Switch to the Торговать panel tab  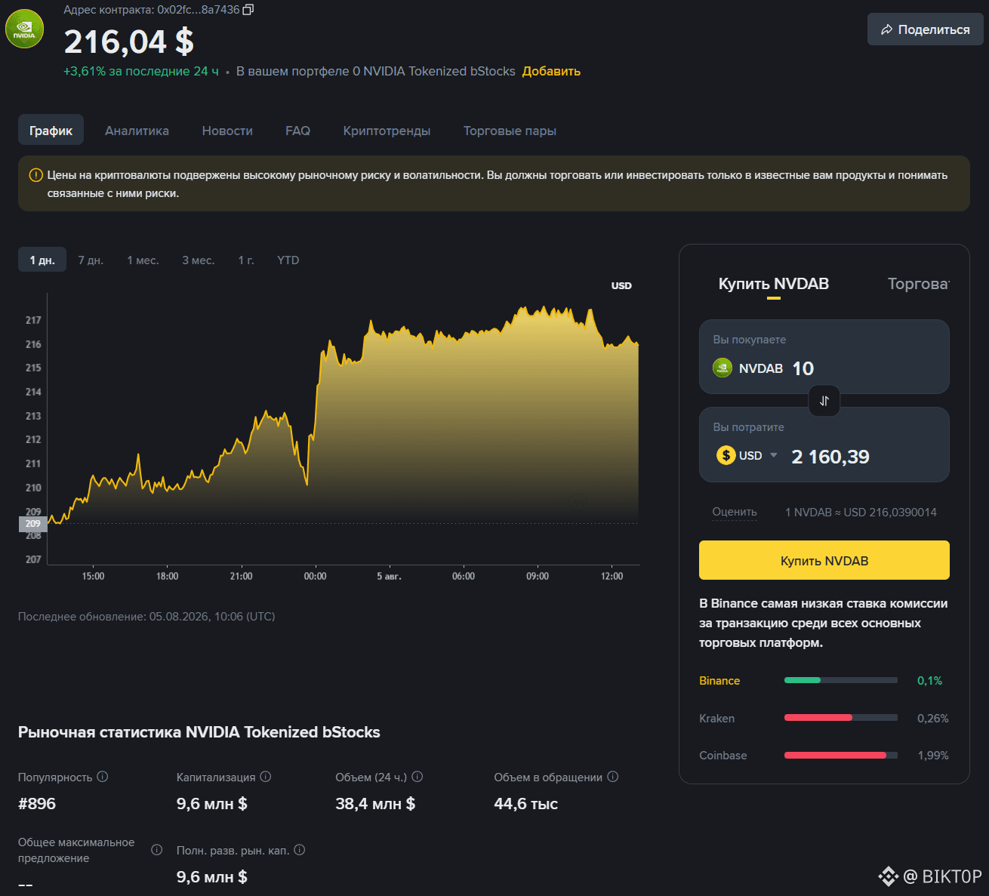[x=918, y=285]
